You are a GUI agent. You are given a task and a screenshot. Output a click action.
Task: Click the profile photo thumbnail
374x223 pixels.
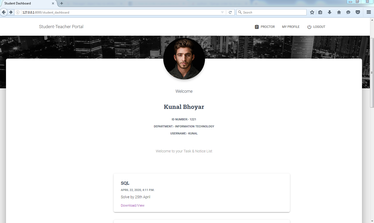(x=184, y=59)
